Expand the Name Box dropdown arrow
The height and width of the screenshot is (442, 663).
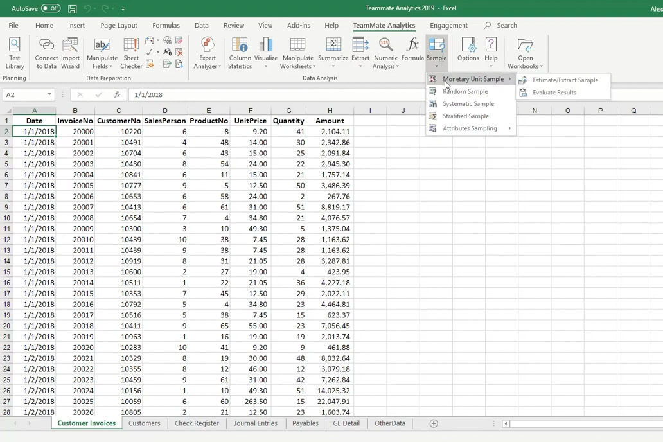pos(49,95)
